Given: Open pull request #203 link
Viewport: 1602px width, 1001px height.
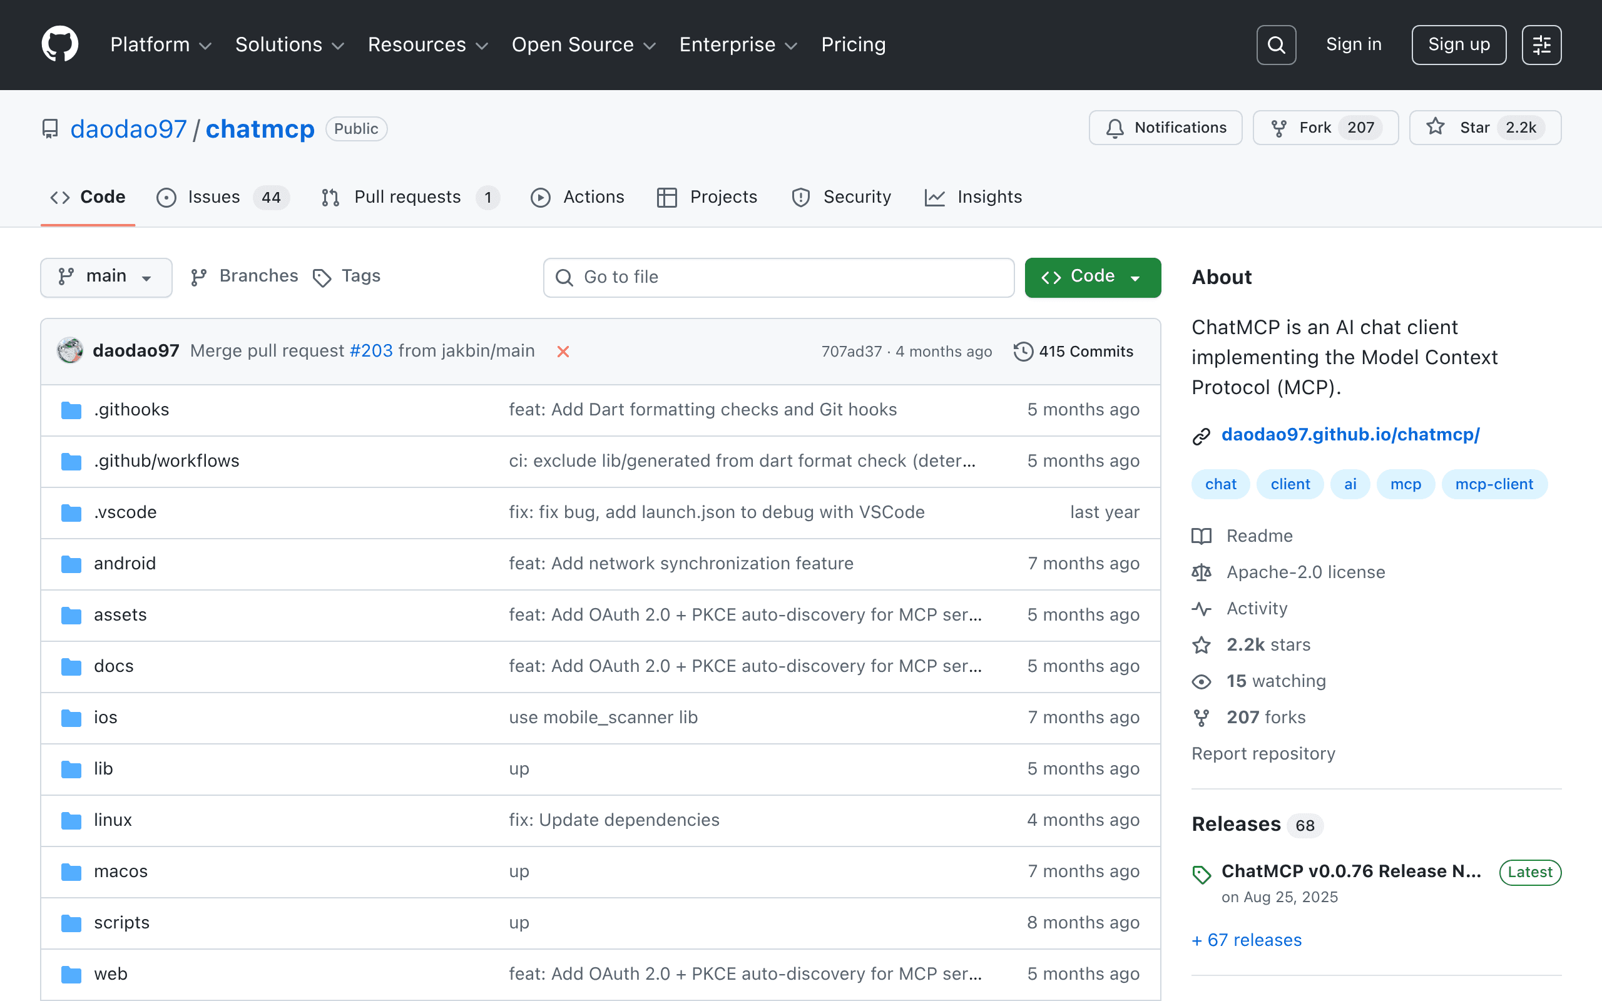Looking at the screenshot, I should click(x=370, y=351).
